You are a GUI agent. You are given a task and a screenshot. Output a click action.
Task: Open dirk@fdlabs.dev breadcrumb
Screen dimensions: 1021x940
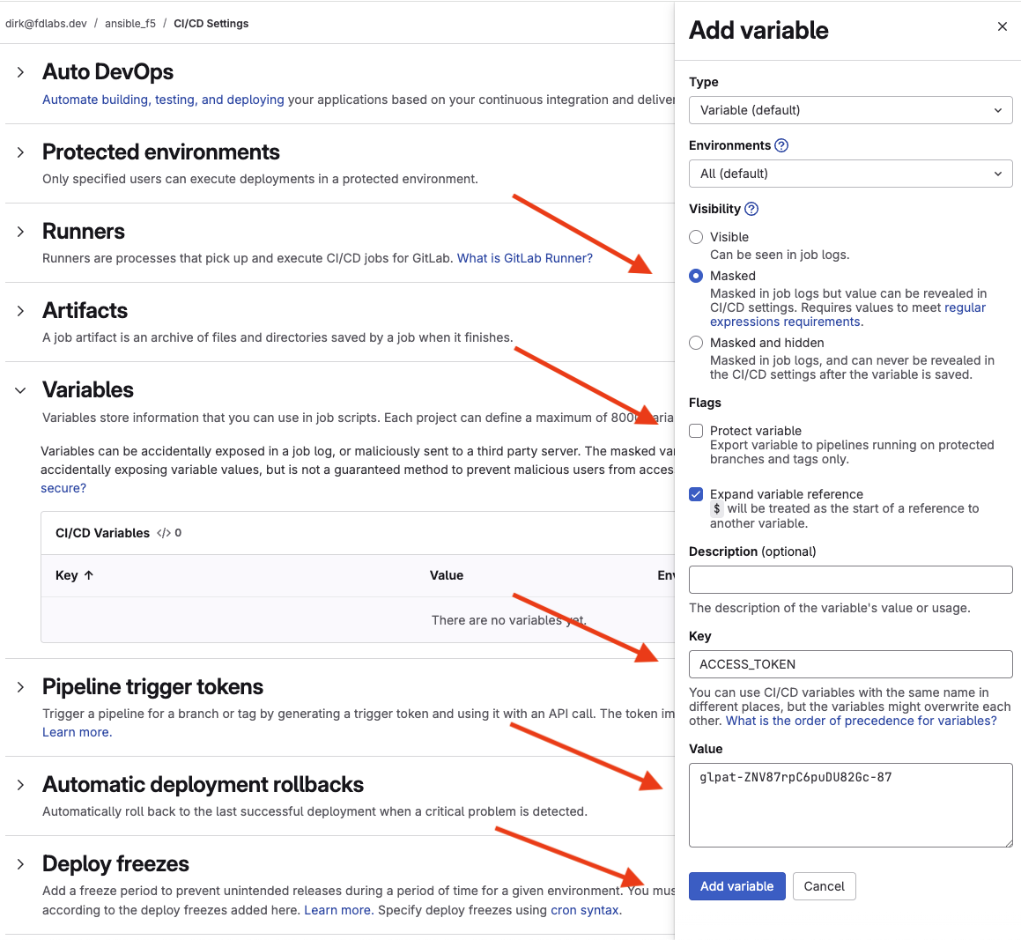click(46, 24)
